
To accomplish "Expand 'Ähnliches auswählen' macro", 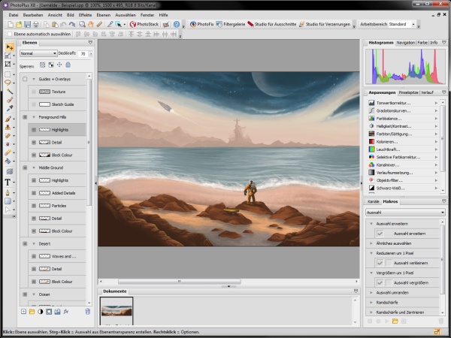I will 371,243.
